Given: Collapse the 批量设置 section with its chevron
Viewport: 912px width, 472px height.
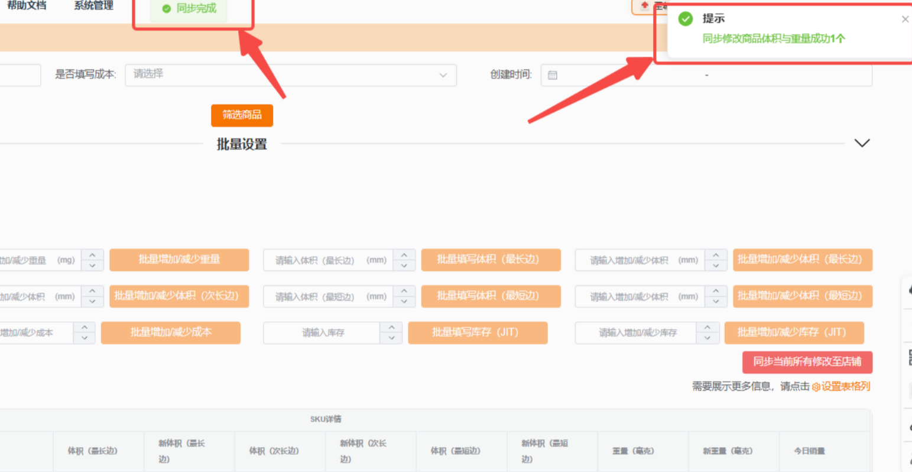Looking at the screenshot, I should pos(862,143).
